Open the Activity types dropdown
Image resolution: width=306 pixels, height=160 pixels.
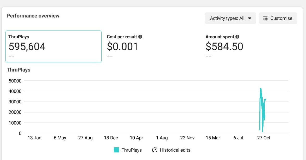click(x=230, y=18)
